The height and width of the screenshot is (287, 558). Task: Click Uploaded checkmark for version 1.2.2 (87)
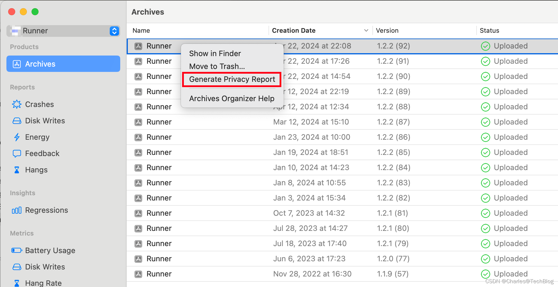[x=485, y=122]
